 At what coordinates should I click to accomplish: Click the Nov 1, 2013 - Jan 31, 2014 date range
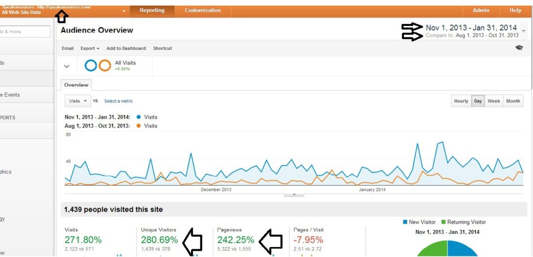[472, 28]
